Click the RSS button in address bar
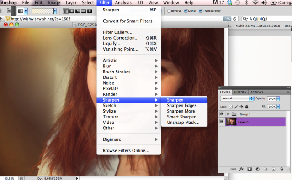Image resolution: width=292 pixels, height=180 pixels. click(x=227, y=19)
